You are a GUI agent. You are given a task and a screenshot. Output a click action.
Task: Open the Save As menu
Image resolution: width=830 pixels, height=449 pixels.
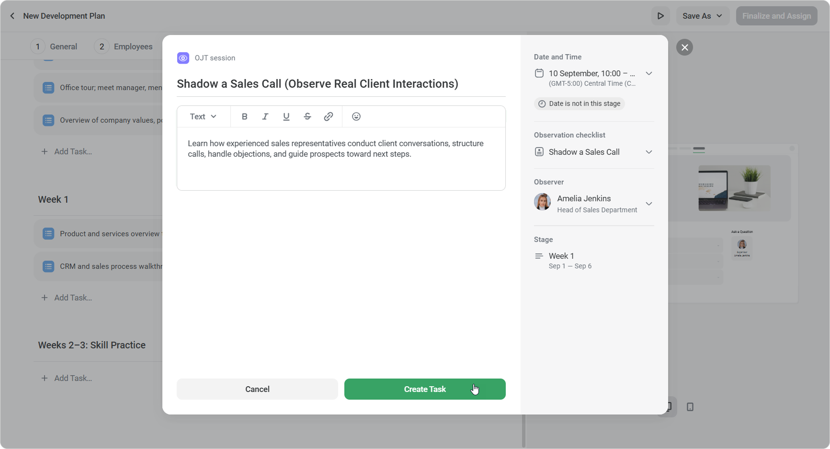point(702,16)
